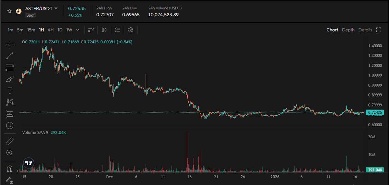Switch to the 1D timeframe
Image resolution: width=389 pixels, height=185 pixels.
point(60,30)
